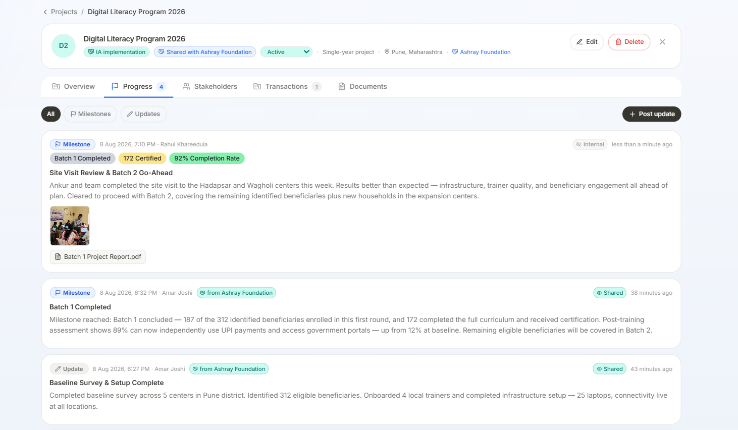Screen dimensions: 738x430
Task: Click the Shared with Ashray Foundation badge
Action: pyautogui.click(x=205, y=52)
